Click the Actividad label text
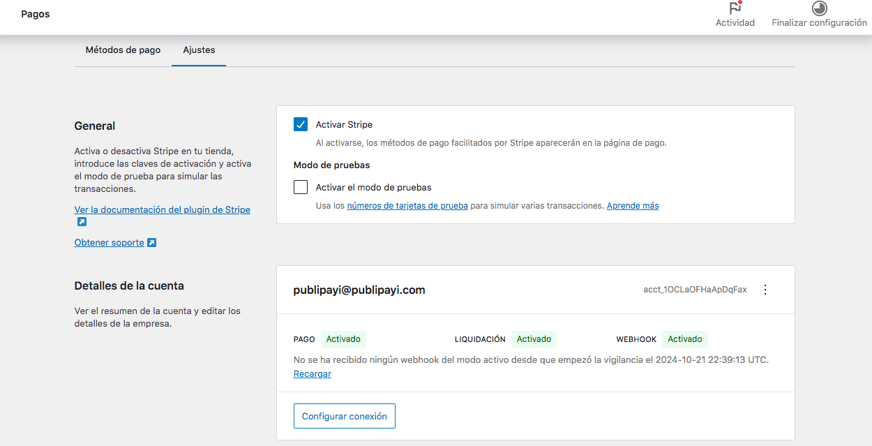The width and height of the screenshot is (872, 446). click(x=735, y=23)
